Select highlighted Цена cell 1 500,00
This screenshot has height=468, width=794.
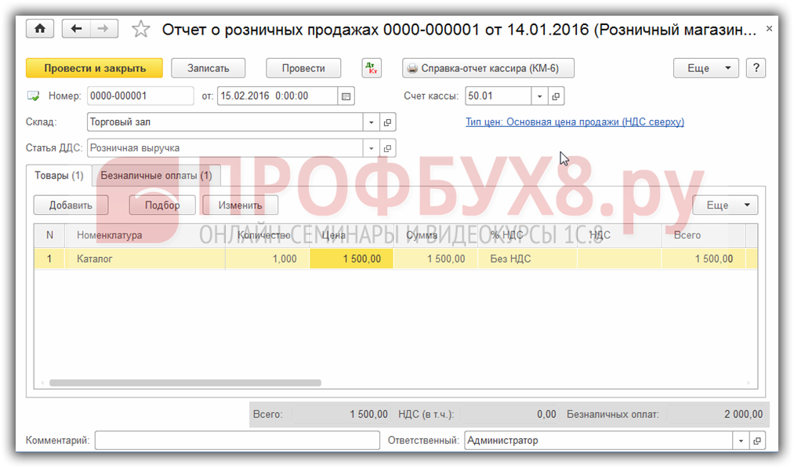[x=351, y=259]
